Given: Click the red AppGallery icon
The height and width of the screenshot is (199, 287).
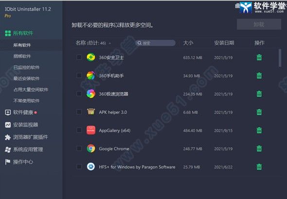Looking at the screenshot, I should click(x=91, y=130).
